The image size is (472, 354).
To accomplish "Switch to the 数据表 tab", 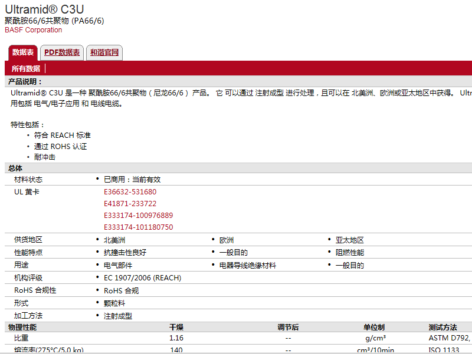I will click(23, 52).
